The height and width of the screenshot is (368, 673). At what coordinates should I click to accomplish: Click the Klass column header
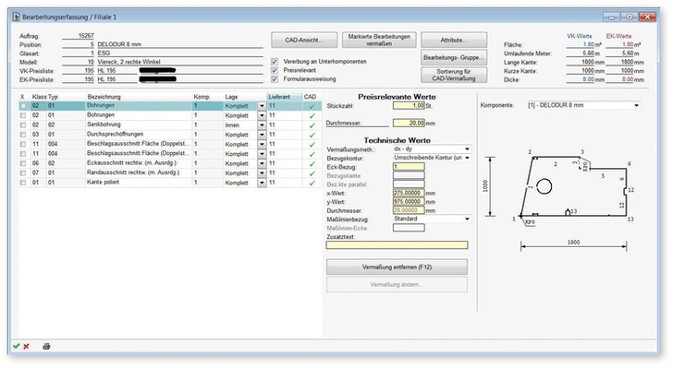39,97
